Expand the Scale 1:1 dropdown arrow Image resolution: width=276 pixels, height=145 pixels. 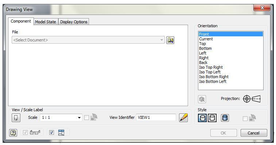coord(79,118)
